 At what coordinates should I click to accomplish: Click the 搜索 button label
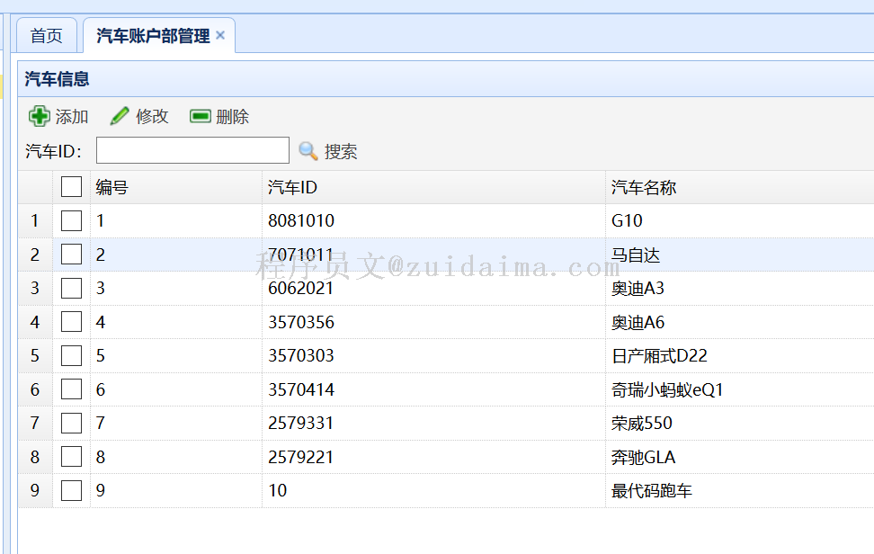[x=341, y=152]
